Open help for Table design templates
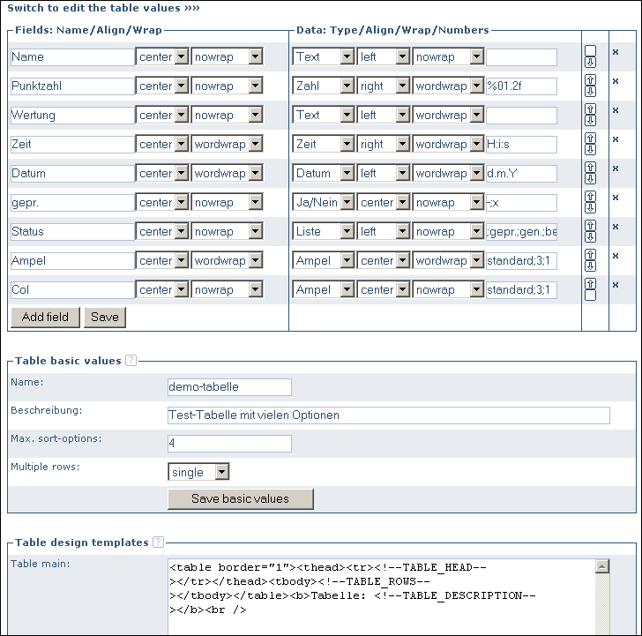The height and width of the screenshot is (636, 642). pyautogui.click(x=158, y=542)
